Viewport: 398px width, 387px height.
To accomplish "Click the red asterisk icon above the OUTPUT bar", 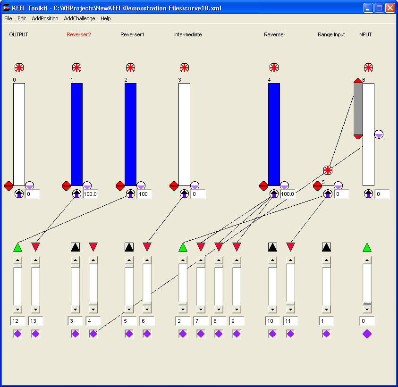I will click(x=19, y=67).
